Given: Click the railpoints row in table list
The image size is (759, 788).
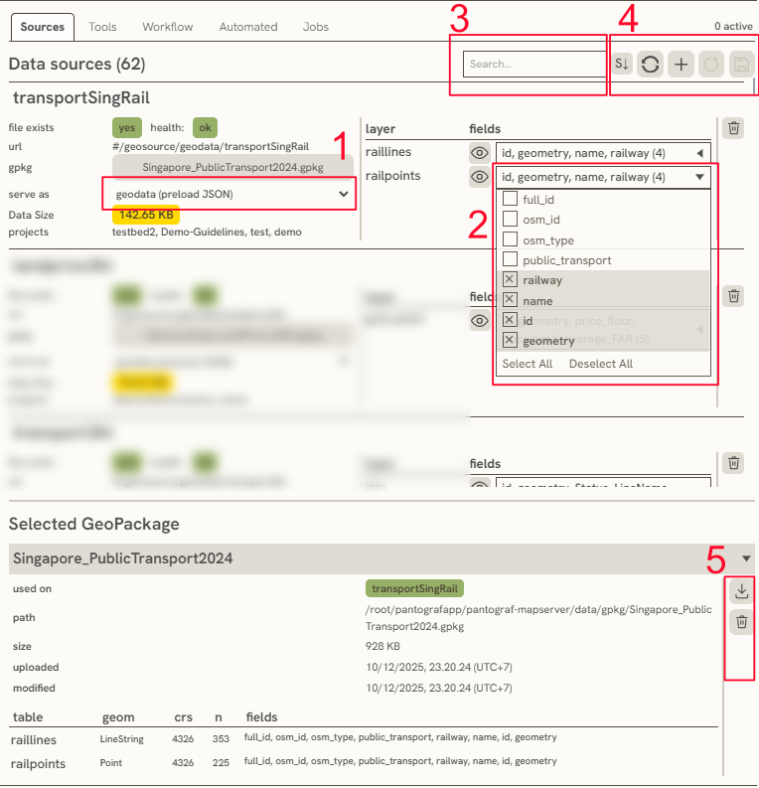Looking at the screenshot, I should [363, 763].
